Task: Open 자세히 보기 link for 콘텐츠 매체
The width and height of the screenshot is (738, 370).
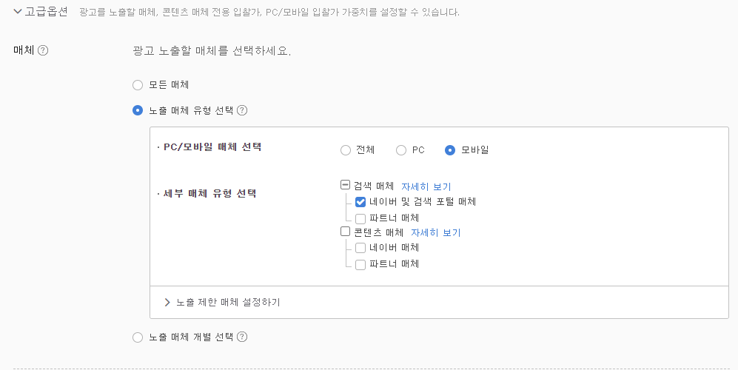Action: point(436,232)
